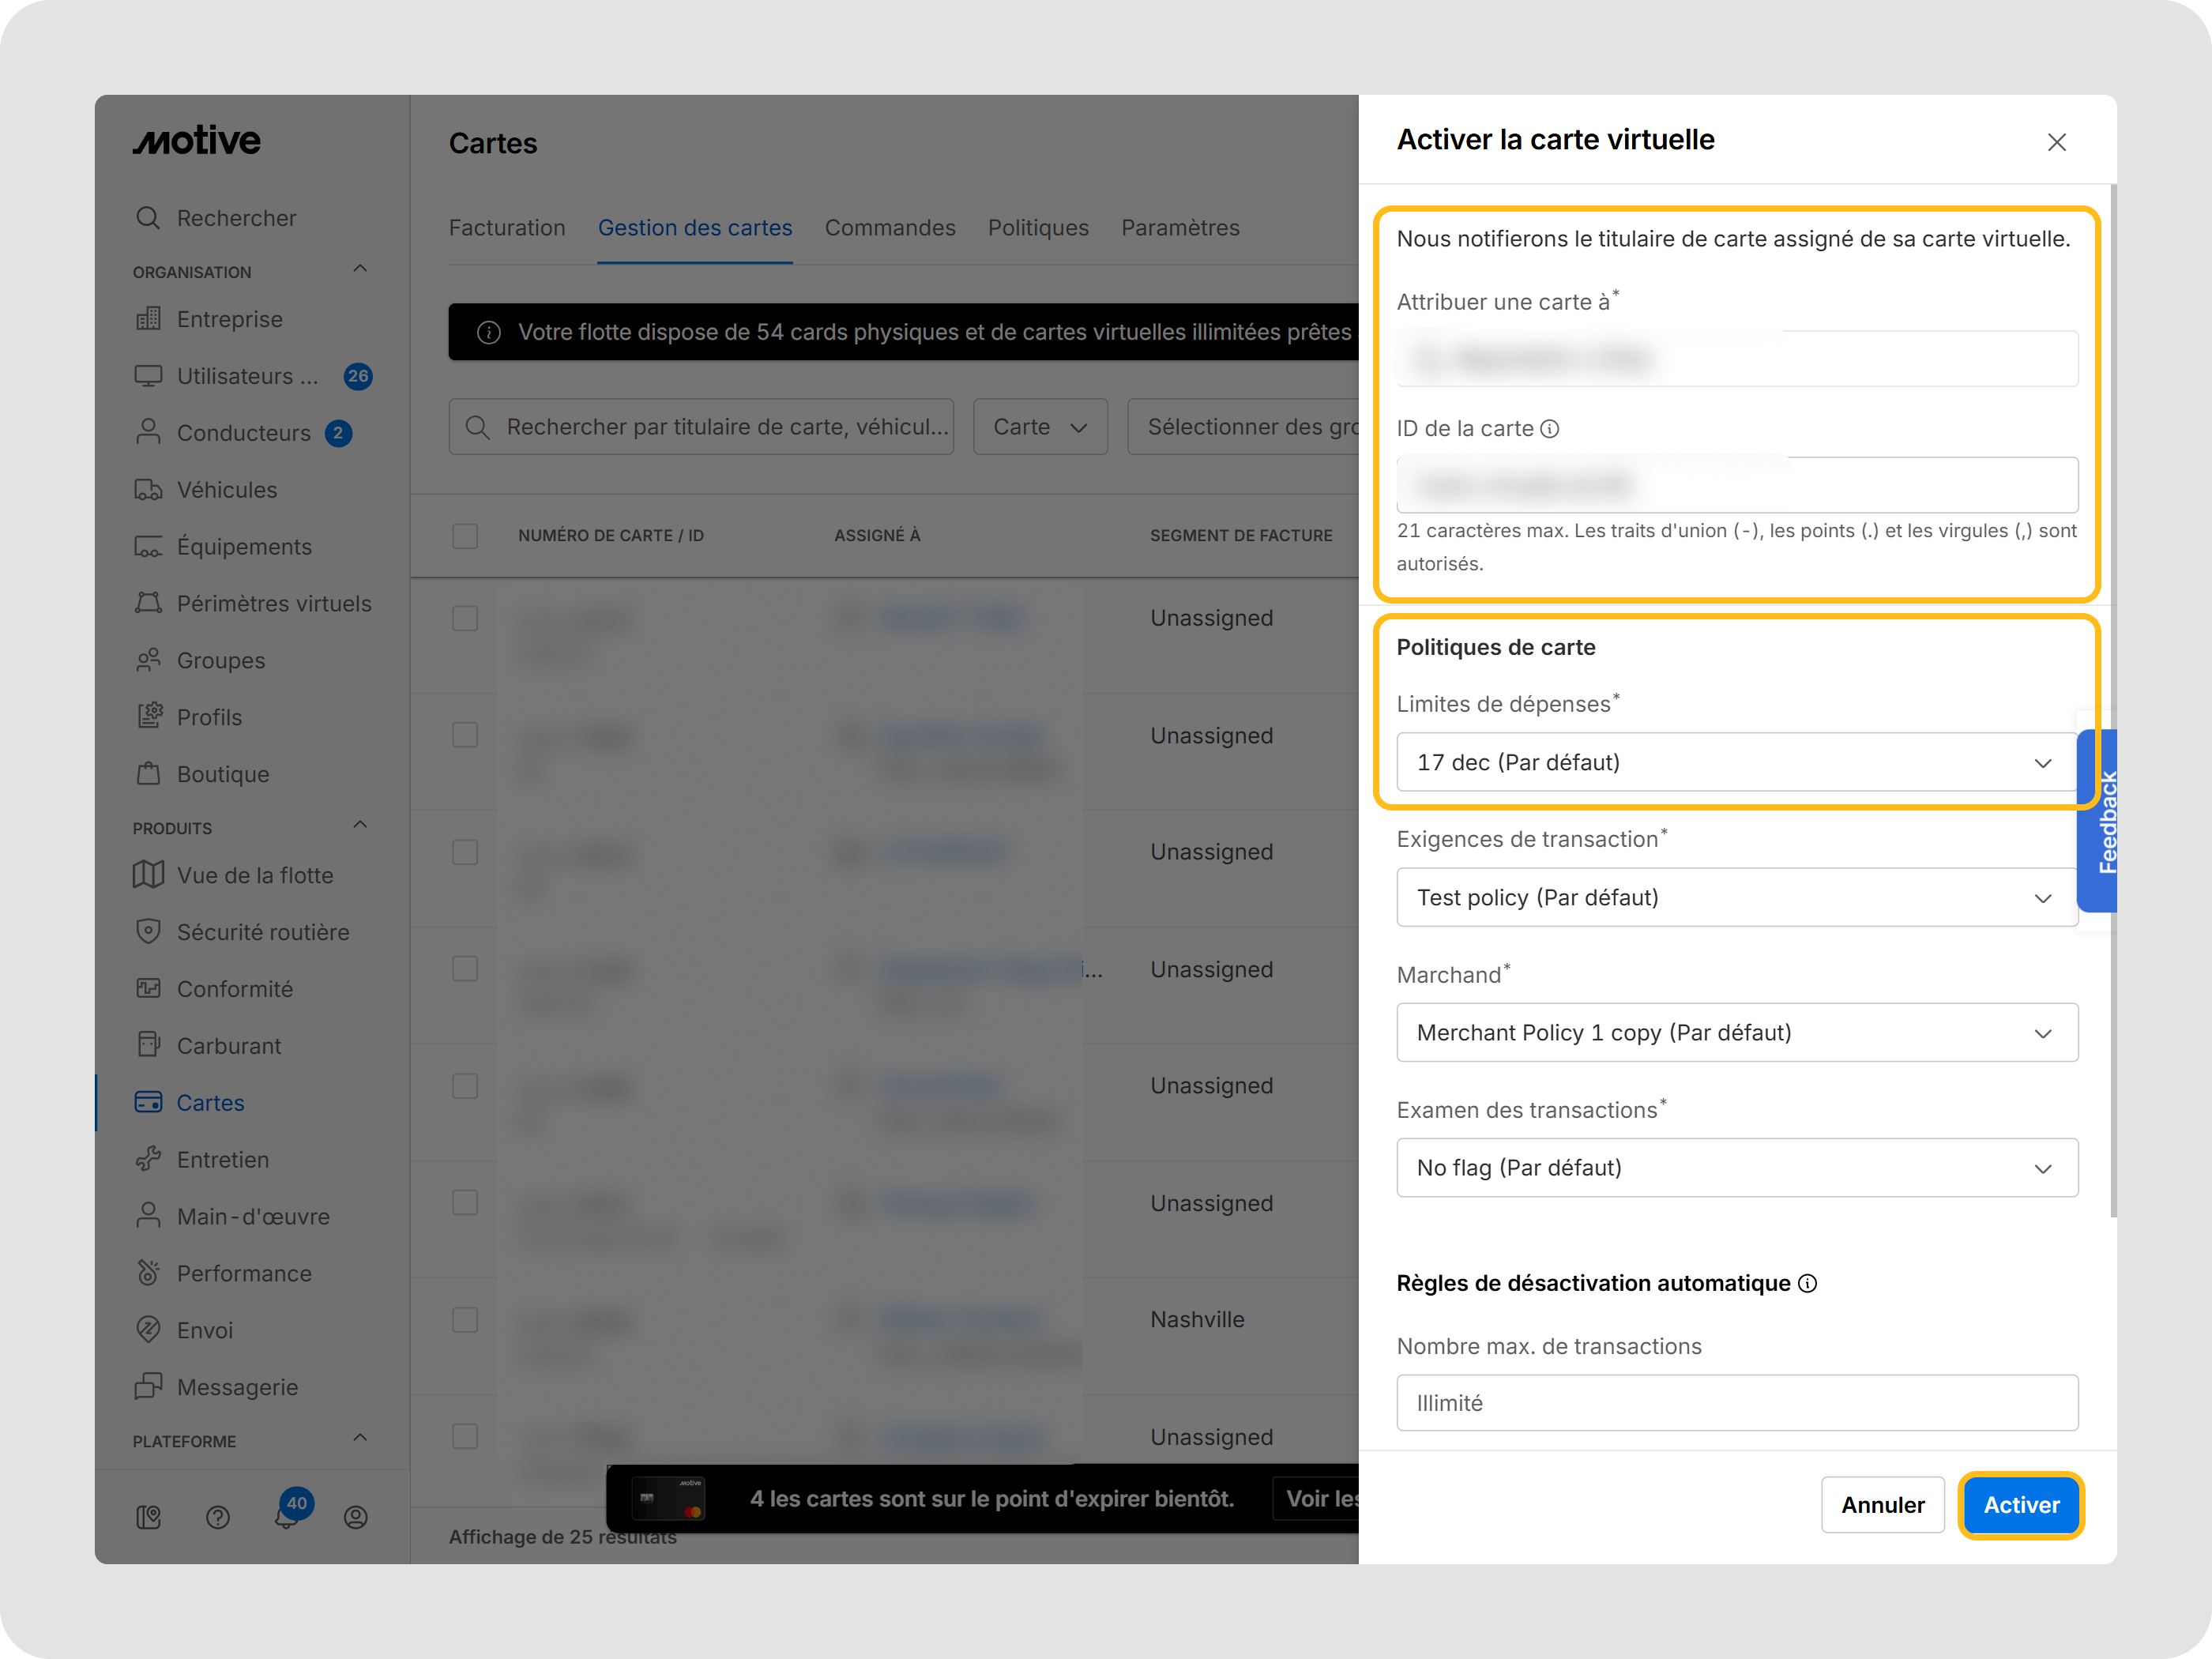Open Vue de la flotte map icon
This screenshot has height=1659, width=2212.
pos(148,875)
